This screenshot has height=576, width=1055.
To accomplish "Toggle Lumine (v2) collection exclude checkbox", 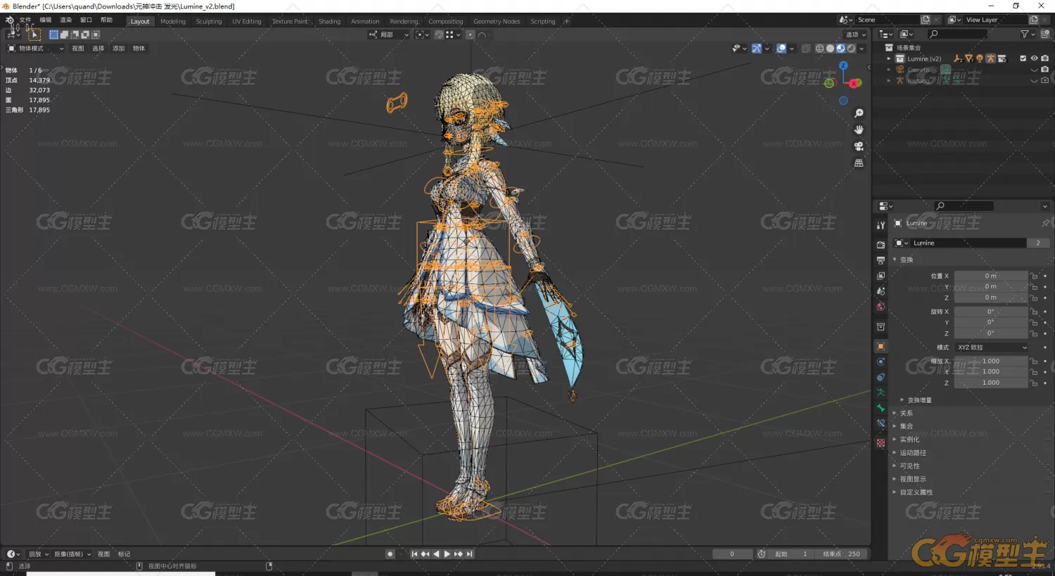I will click(1023, 58).
